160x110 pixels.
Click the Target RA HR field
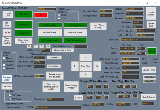90,97
